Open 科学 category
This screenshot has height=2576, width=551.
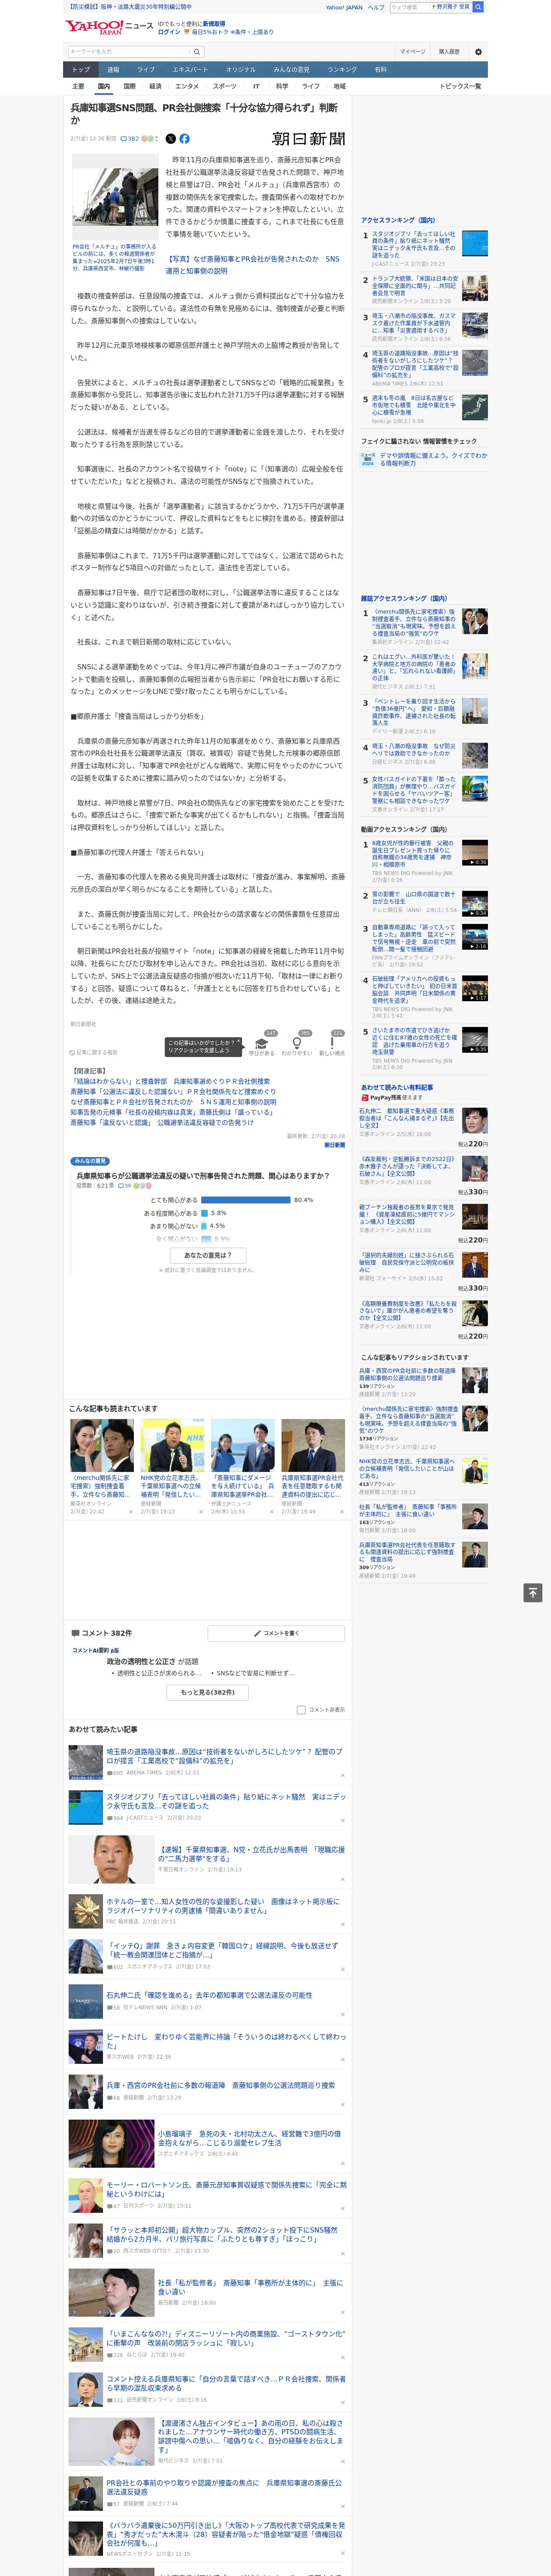coord(282,86)
